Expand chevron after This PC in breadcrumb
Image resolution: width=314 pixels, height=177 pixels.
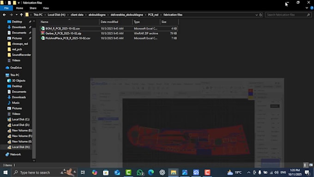tap(45, 15)
